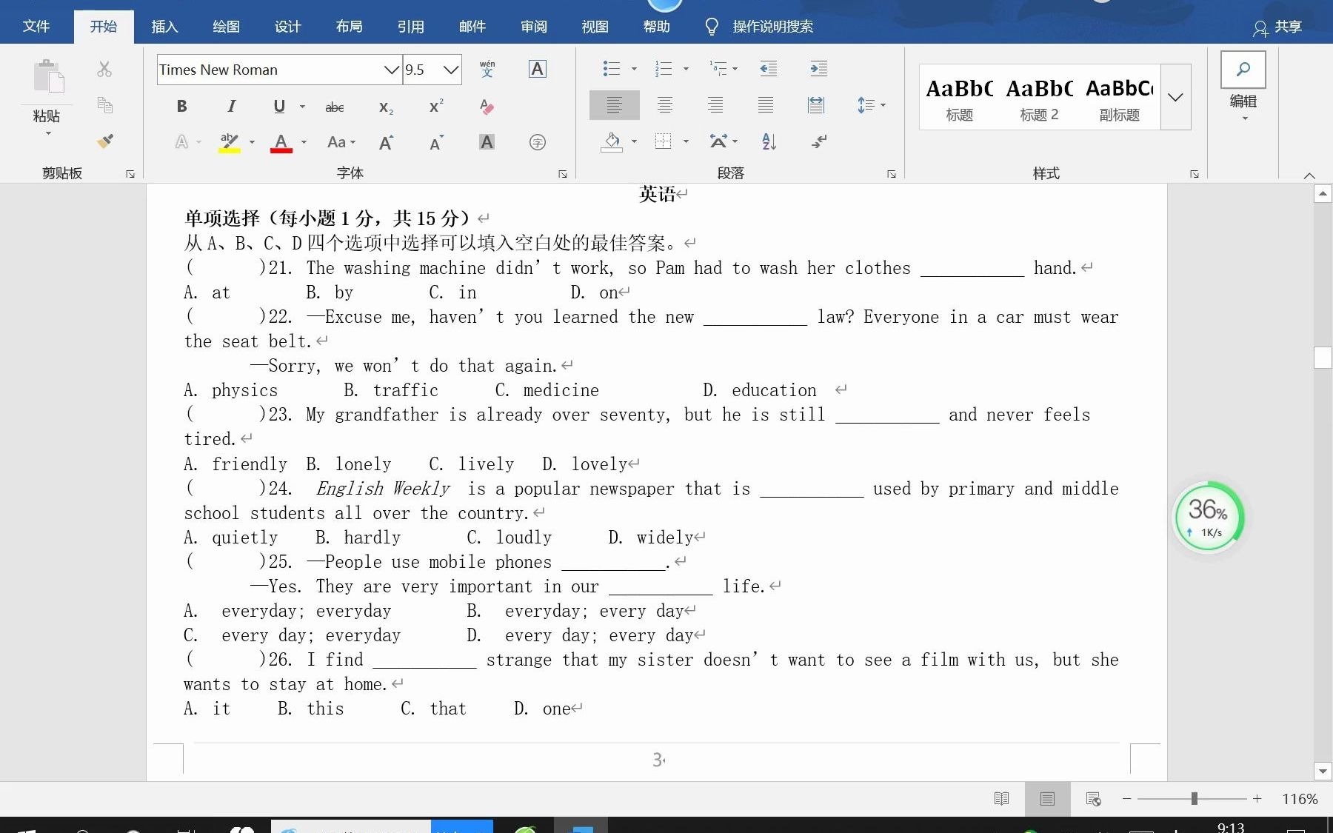The image size is (1333, 833).
Task: Toggle Italic formatting
Action: pyautogui.click(x=231, y=106)
